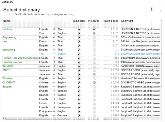Viewport: 165px width, 122px height.
Task: Select the Lexitron dictionary name
Action: click(7, 29)
